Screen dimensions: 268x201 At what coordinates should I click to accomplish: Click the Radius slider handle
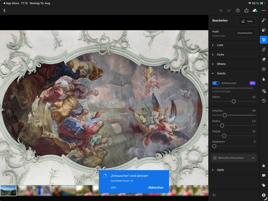point(222,126)
